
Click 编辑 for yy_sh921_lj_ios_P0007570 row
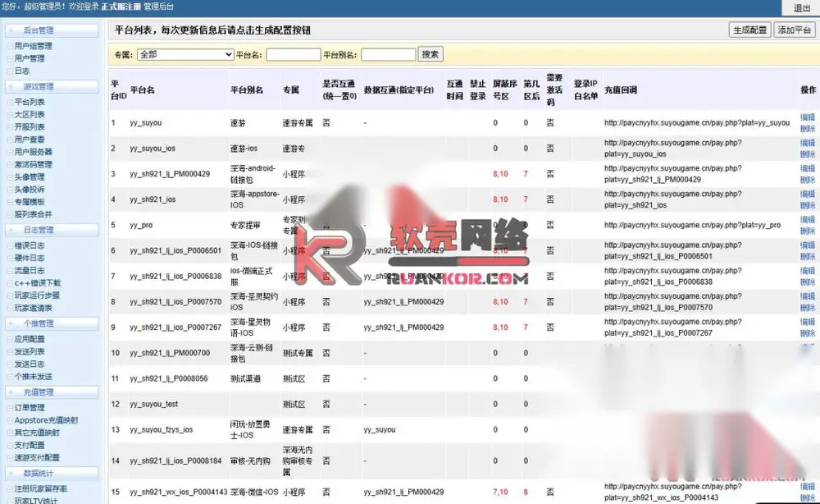coord(808,296)
